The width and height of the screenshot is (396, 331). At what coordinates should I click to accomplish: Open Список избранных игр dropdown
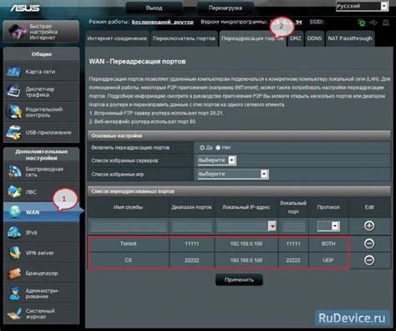[233, 174]
